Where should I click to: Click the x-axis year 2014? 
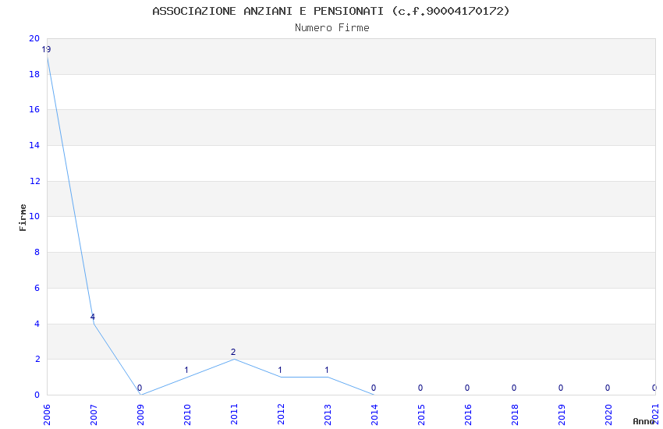(x=374, y=415)
